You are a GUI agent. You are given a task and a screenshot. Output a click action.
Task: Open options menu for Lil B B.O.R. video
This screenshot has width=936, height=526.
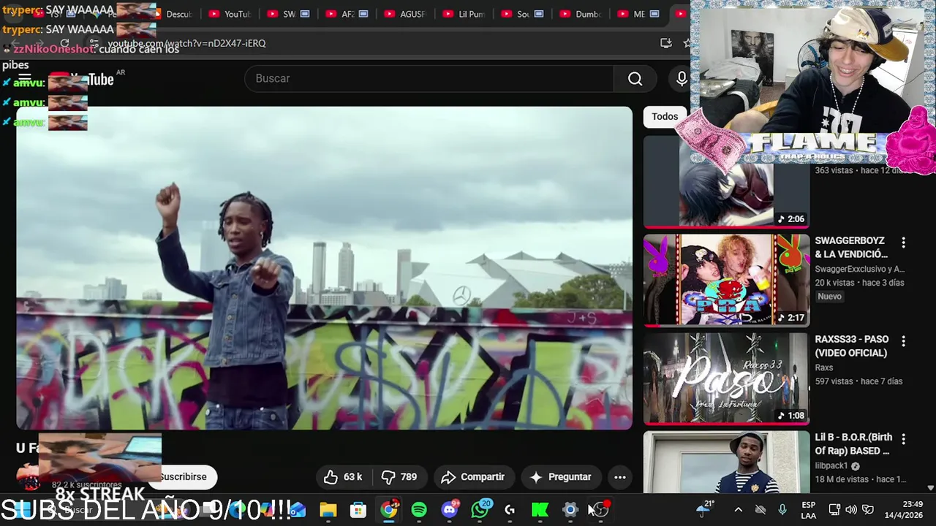pyautogui.click(x=903, y=439)
